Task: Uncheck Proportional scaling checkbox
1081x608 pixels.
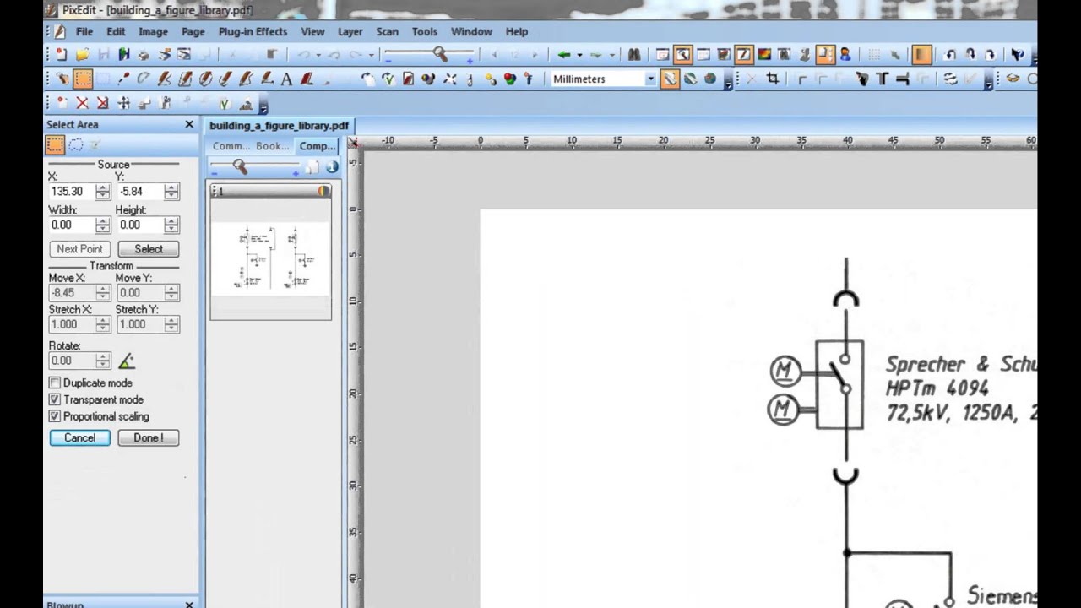Action: click(x=55, y=416)
